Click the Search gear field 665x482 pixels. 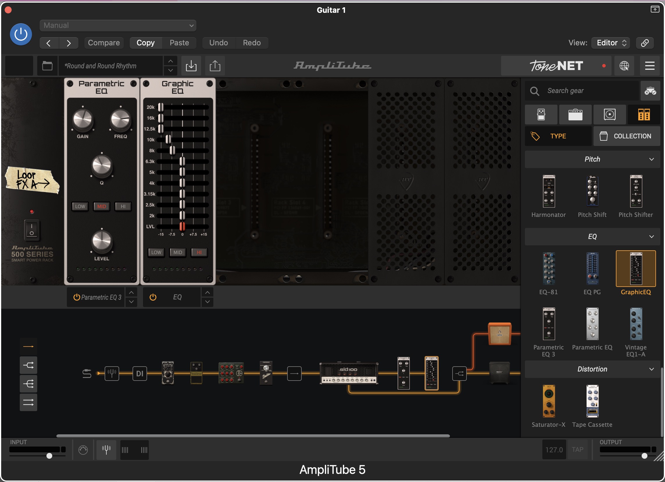582,91
